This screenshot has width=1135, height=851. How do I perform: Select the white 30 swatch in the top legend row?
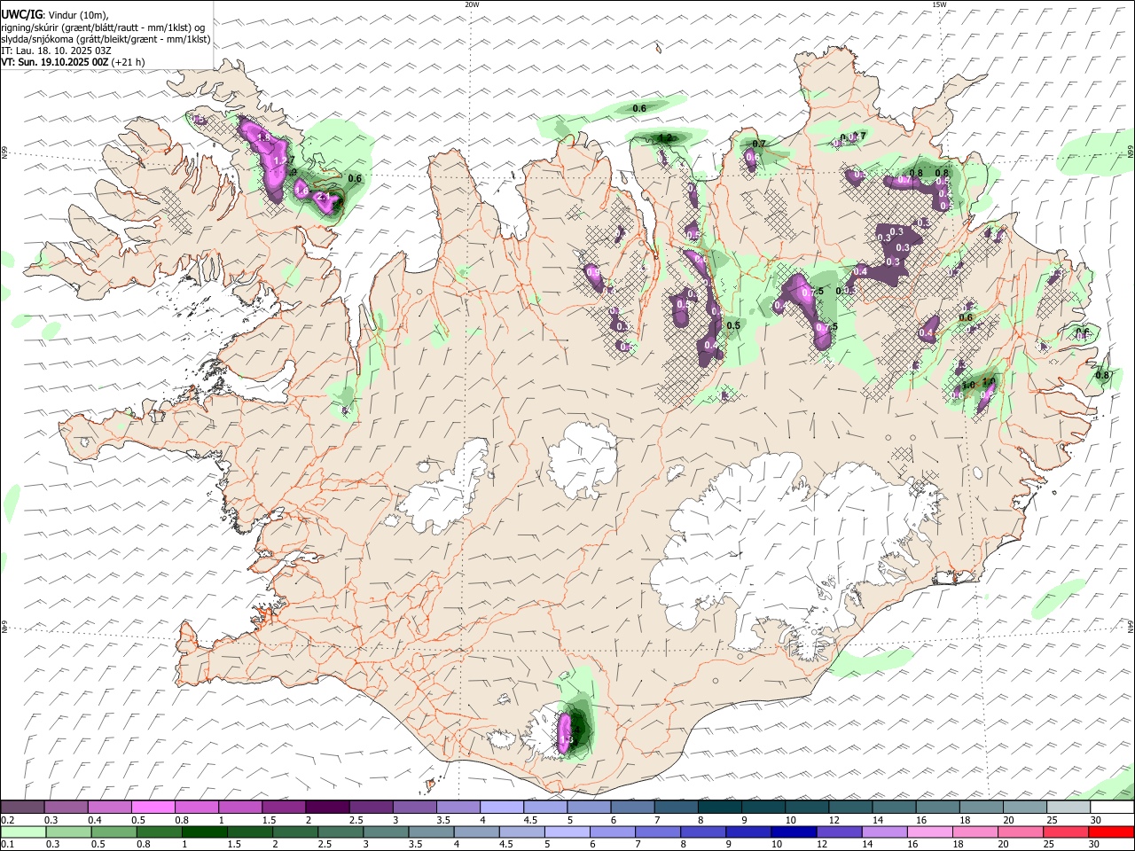pos(1111,808)
